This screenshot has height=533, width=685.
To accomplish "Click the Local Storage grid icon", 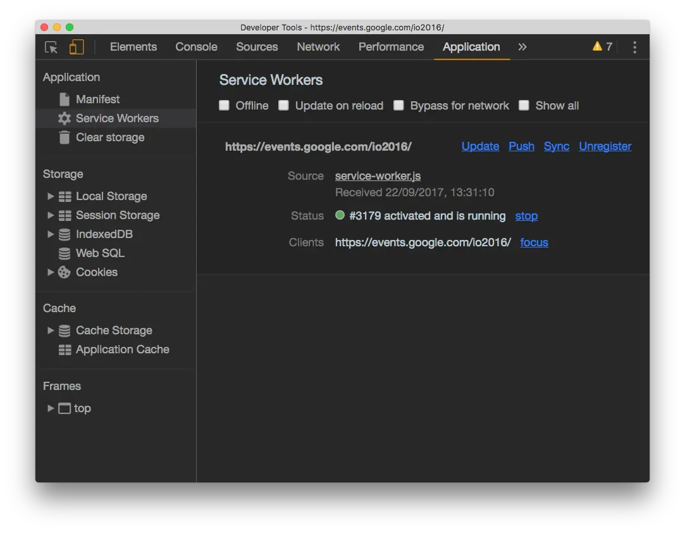I will tap(65, 196).
